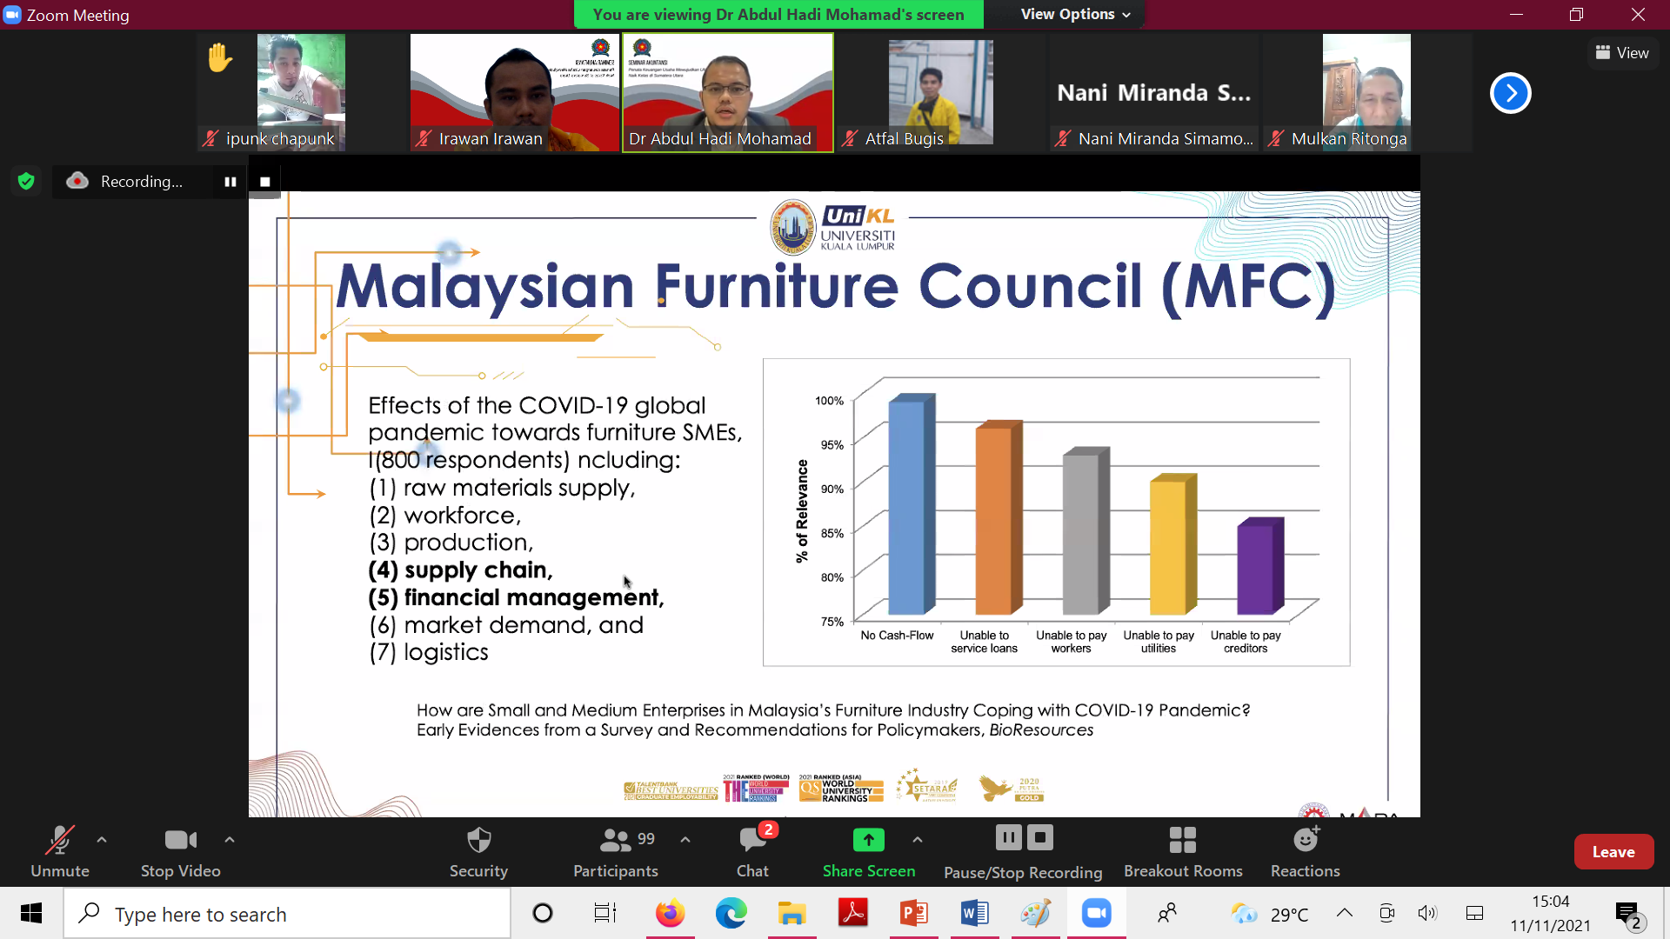Open the Windows Start menu
This screenshot has width=1670, height=939.
tap(31, 914)
